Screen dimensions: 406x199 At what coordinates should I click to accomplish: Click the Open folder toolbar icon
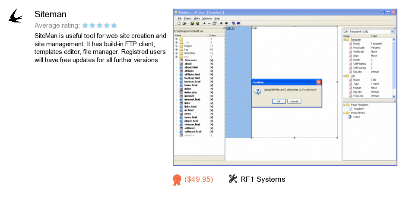[184, 23]
